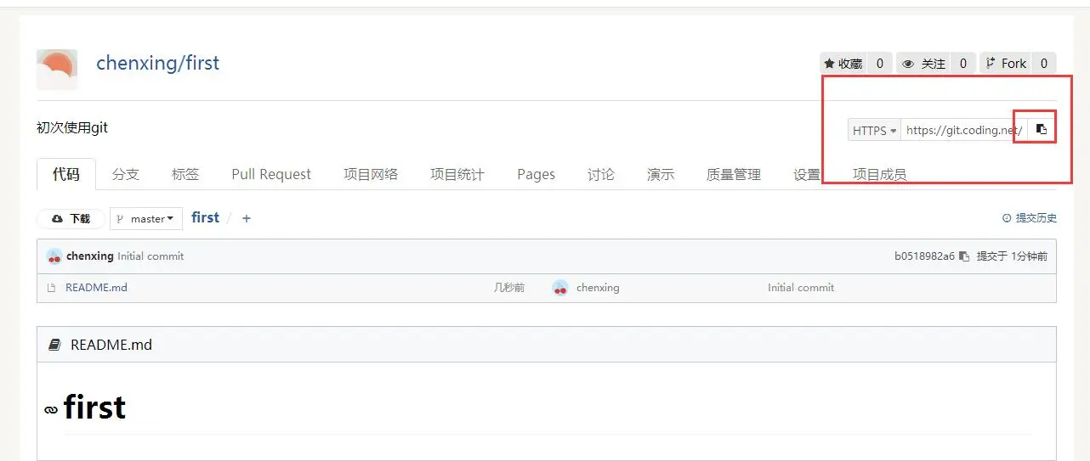Click the 初次使用git project description

pos(72,127)
